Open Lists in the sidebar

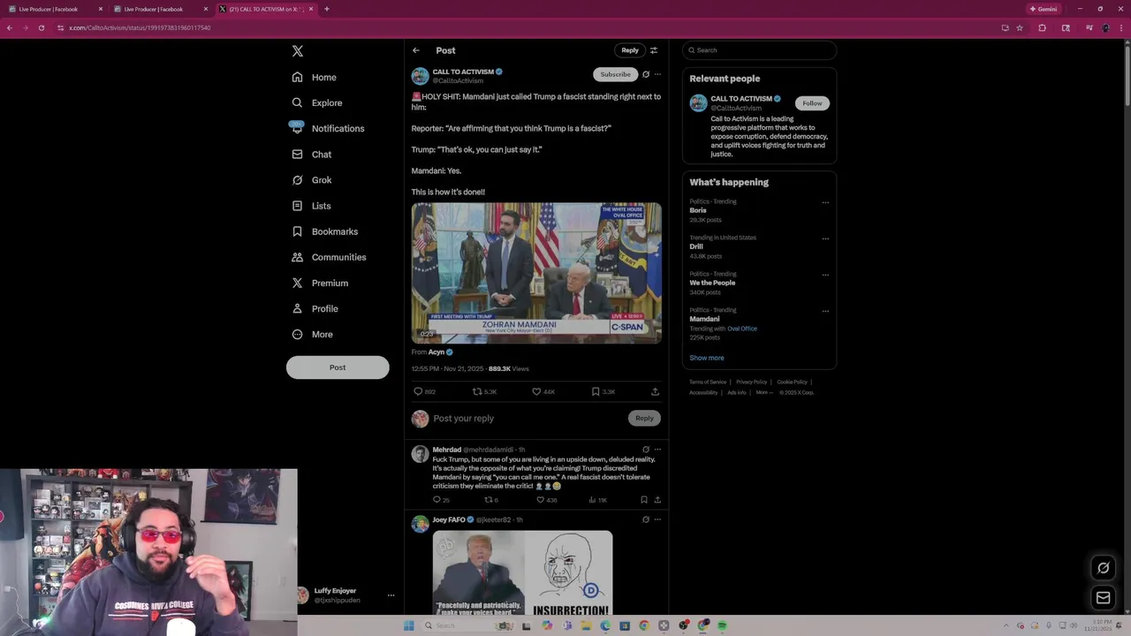(311, 206)
